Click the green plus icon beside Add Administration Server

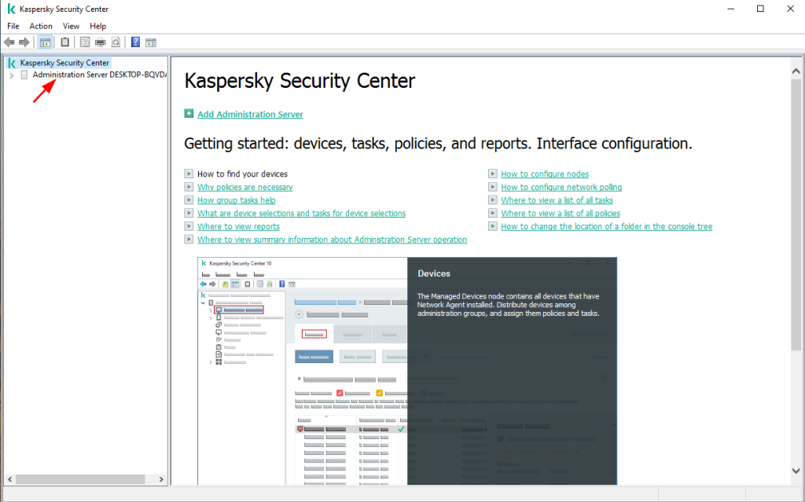click(189, 114)
